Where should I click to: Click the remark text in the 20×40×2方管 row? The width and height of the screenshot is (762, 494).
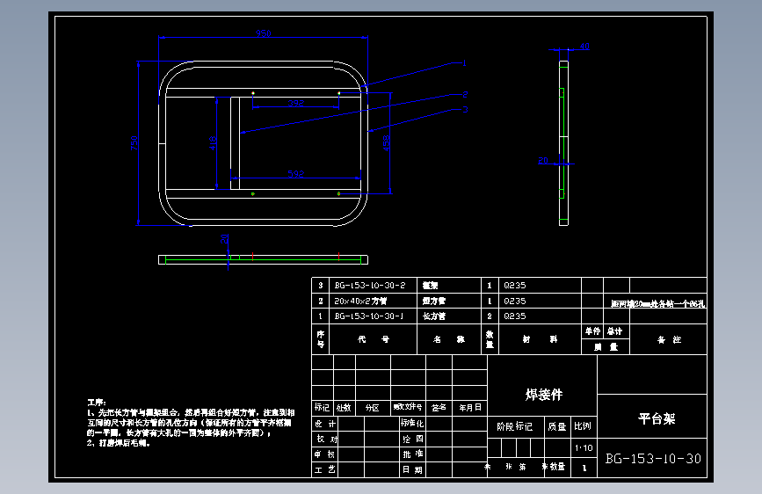(x=657, y=304)
